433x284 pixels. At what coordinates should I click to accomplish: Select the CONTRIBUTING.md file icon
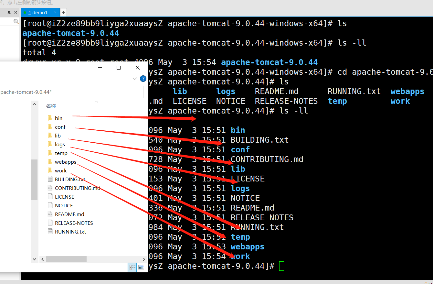pyautogui.click(x=50, y=188)
